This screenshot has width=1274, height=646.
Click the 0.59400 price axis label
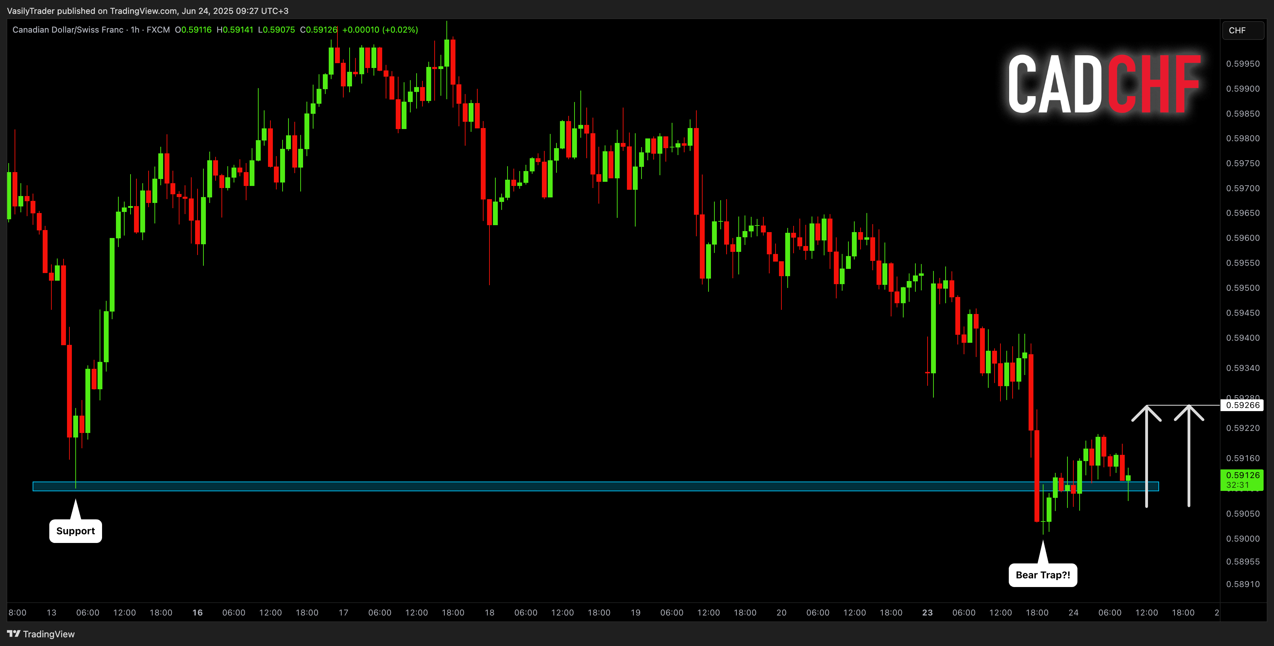click(1243, 338)
